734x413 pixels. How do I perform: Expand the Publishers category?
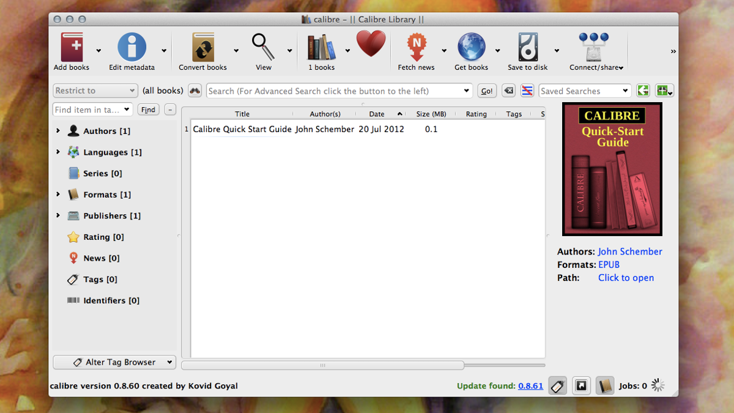click(x=58, y=215)
